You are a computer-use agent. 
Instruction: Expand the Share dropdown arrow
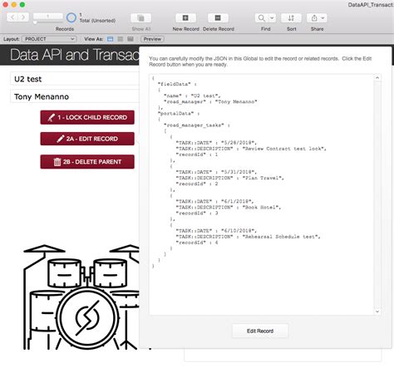(323, 18)
